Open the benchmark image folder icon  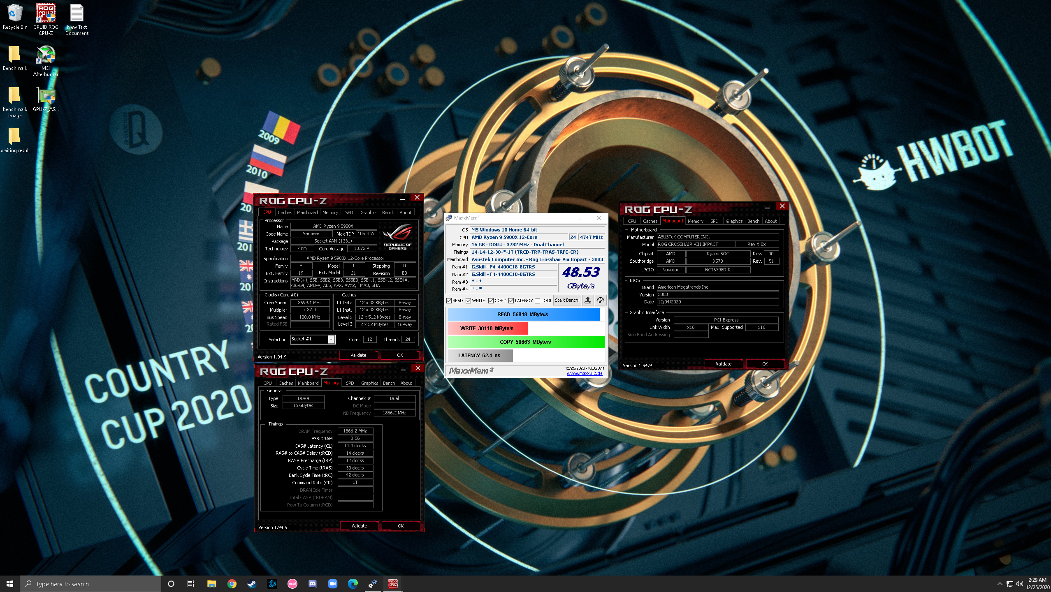pos(15,102)
